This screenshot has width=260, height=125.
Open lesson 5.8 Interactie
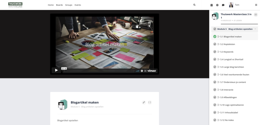227,90
